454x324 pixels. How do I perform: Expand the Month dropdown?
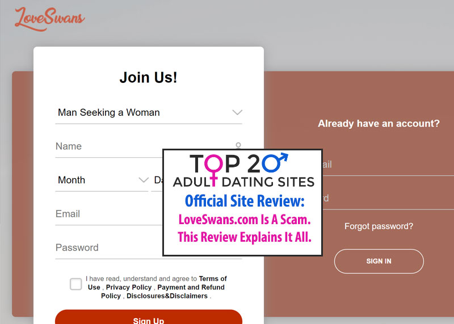coord(102,180)
